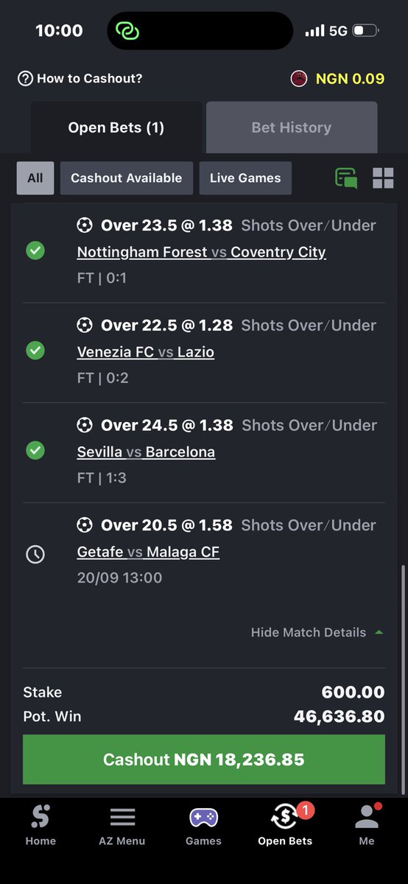Viewport: 408px width, 884px height.
Task: Tap the Open Bets icon with badge
Action: pyautogui.click(x=286, y=816)
